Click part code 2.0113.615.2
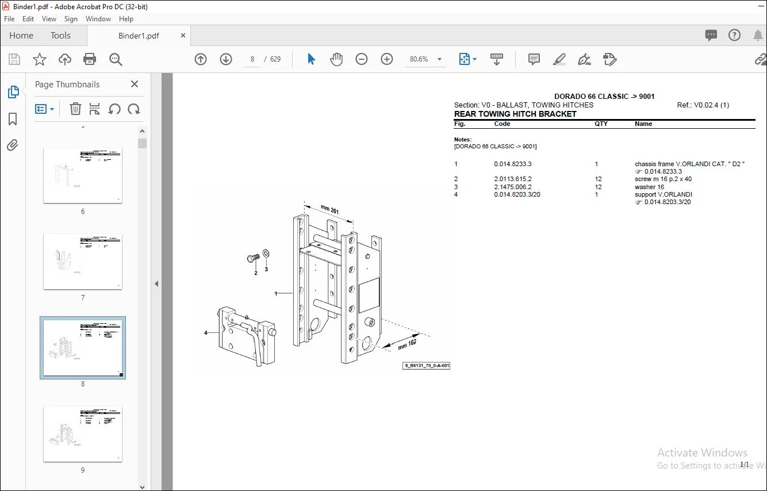Screen dimensions: 767x491 pos(513,179)
